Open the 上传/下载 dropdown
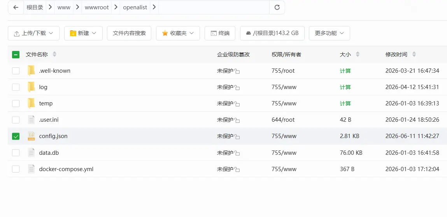Screen dimensions: 447x217 coord(33,33)
